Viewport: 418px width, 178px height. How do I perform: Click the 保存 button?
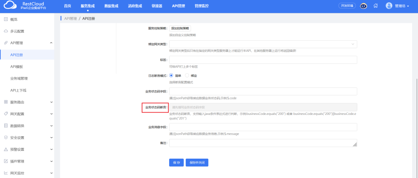[x=176, y=163]
